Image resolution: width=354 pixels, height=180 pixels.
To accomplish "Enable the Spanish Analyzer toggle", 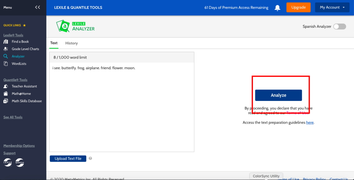I will coord(340,26).
